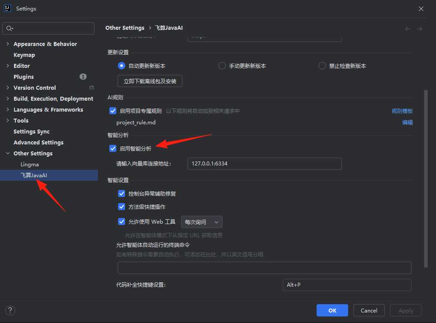
Task: Click the settings panel vertical scrollbar
Action: tap(426, 179)
